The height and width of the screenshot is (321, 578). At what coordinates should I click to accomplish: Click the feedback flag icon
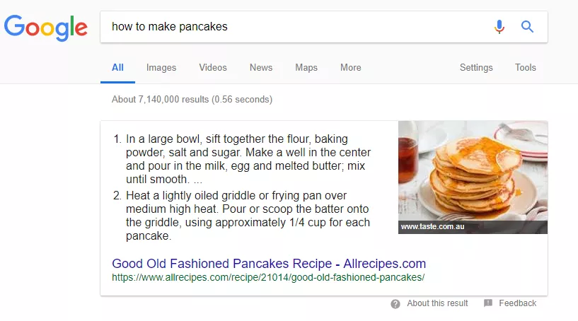[x=488, y=303]
